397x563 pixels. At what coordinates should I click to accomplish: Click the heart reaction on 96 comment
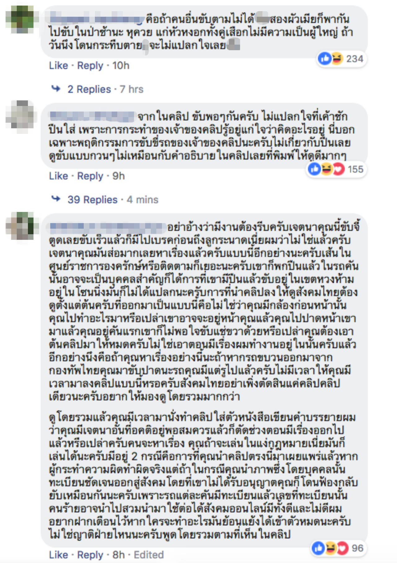point(342,548)
